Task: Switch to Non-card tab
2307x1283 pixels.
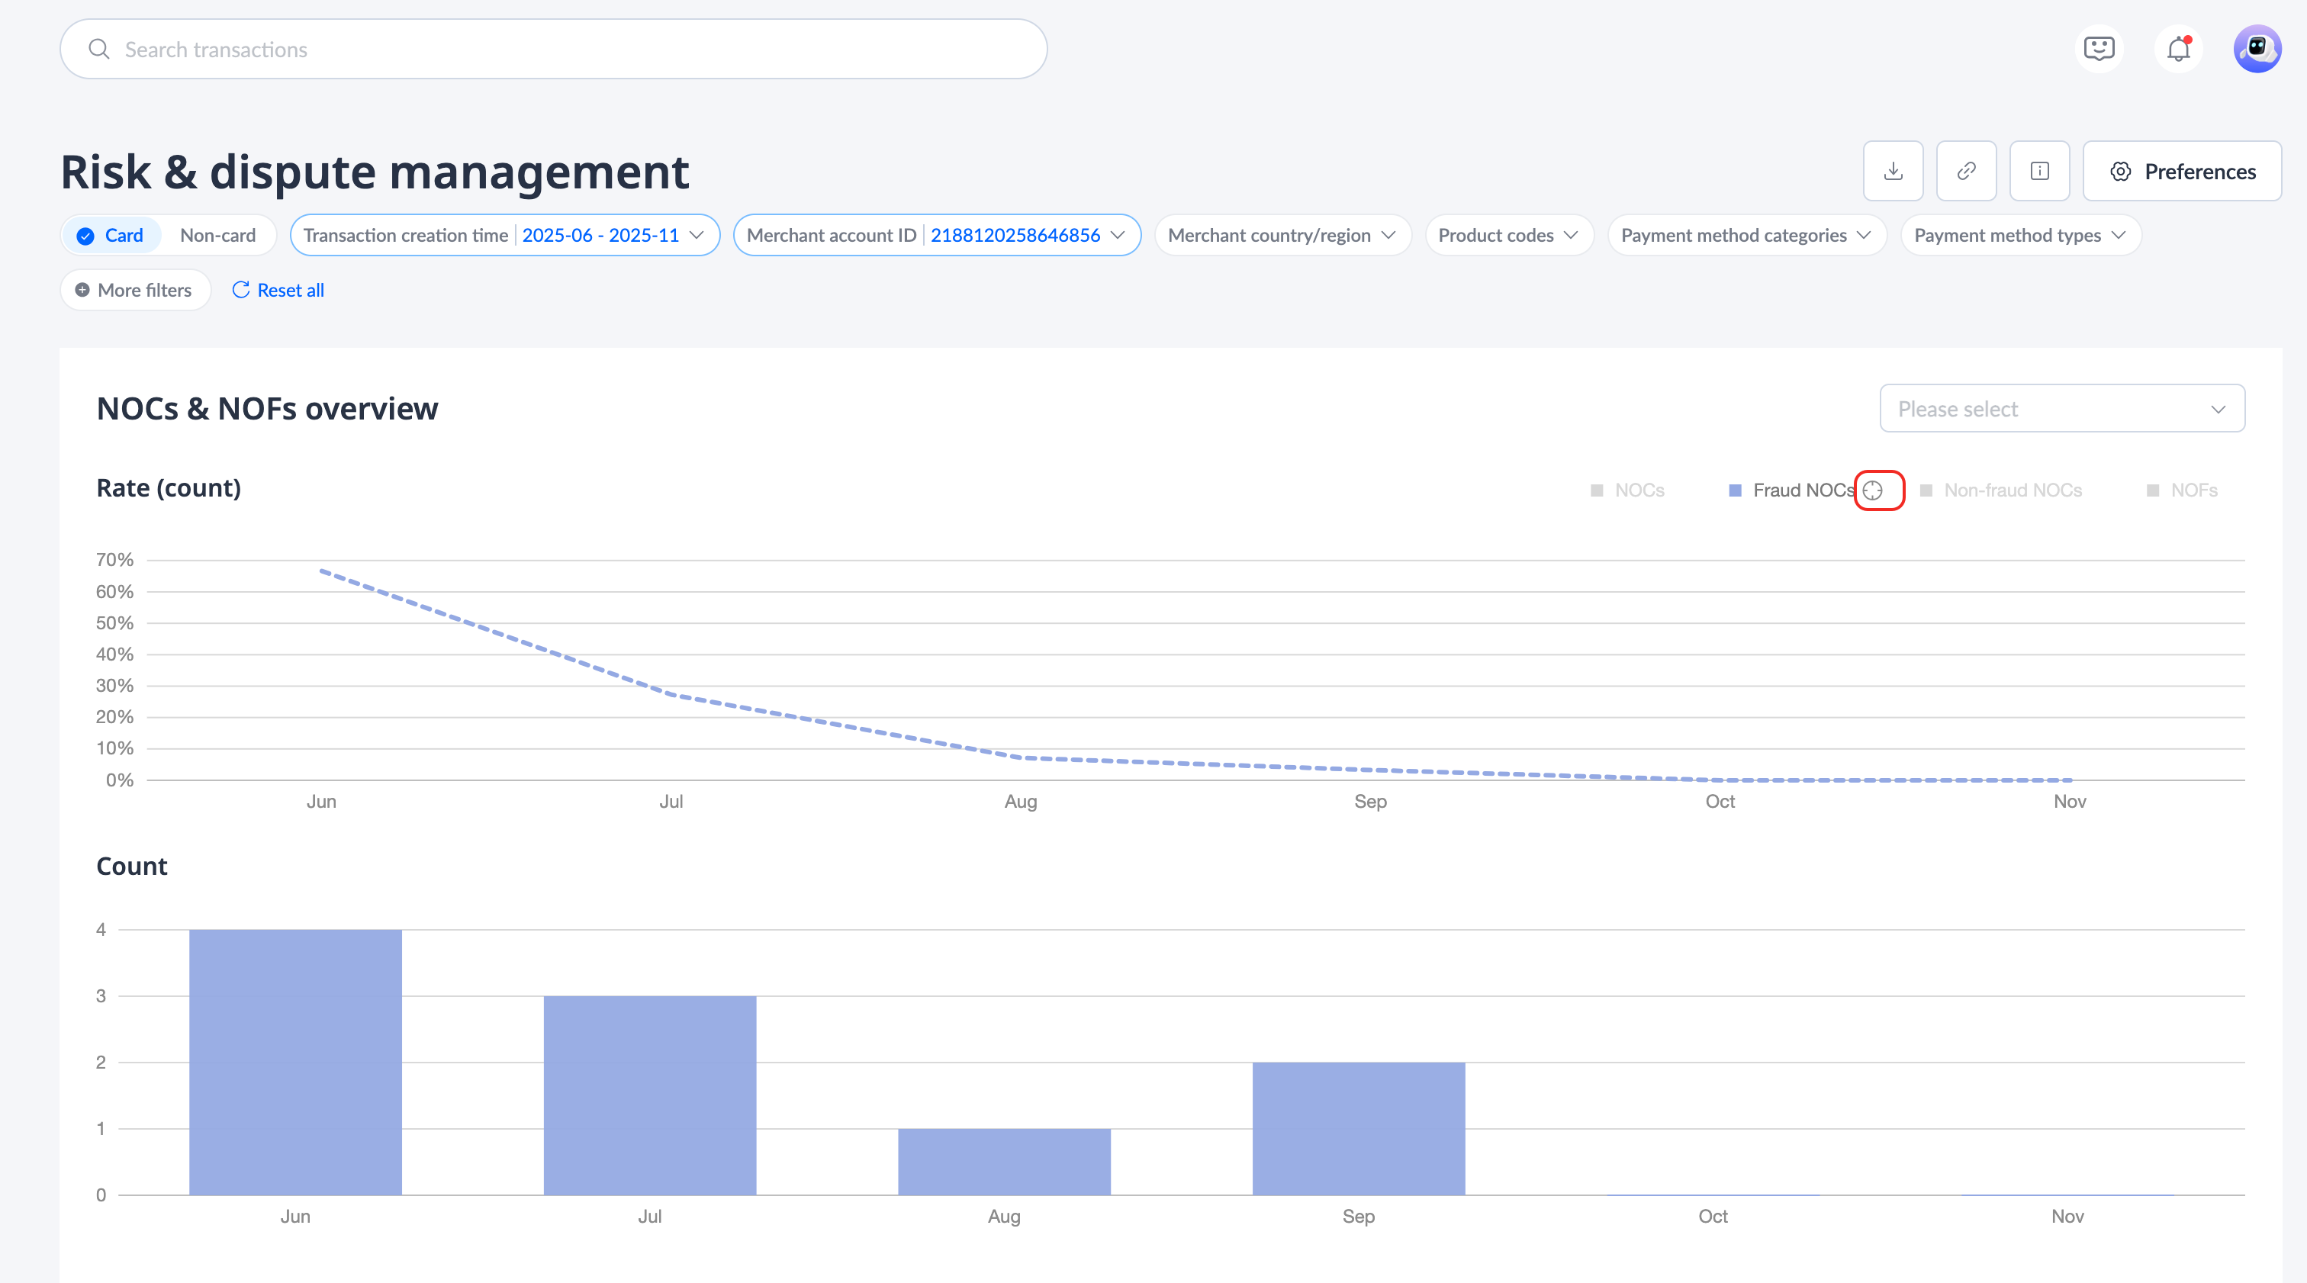Action: [x=217, y=236]
